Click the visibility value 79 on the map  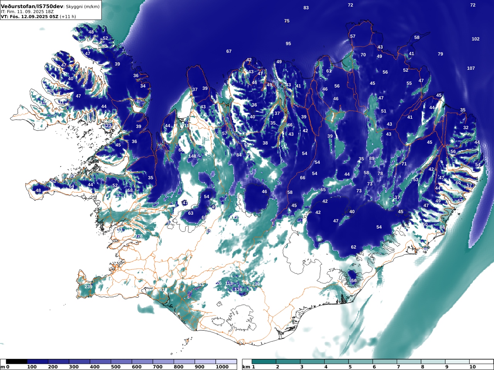click(440, 54)
